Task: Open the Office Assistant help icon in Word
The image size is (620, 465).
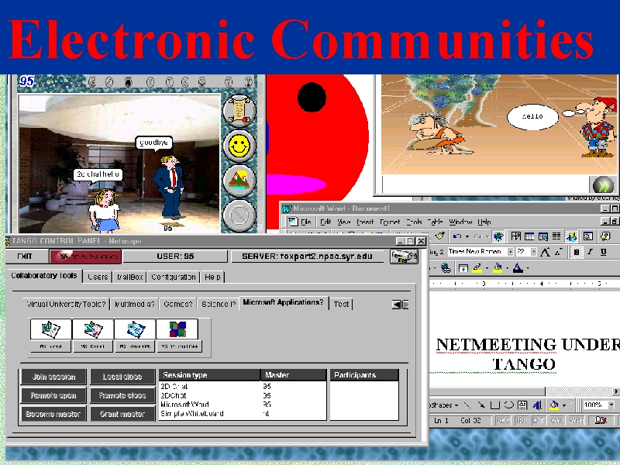Action: (x=605, y=236)
